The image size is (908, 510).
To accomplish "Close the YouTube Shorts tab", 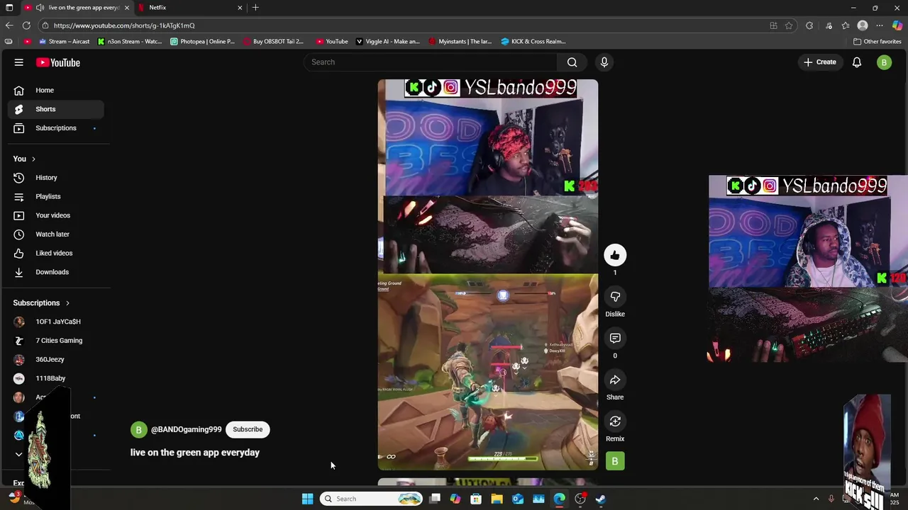I will [x=127, y=8].
